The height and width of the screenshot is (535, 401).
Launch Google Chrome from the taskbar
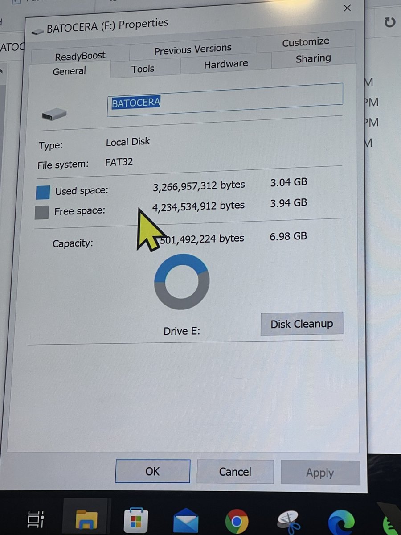tap(236, 521)
